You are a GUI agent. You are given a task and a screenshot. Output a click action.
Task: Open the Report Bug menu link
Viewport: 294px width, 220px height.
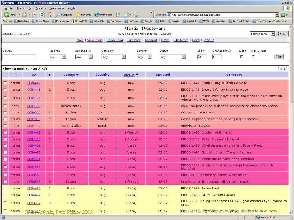(x=114, y=40)
